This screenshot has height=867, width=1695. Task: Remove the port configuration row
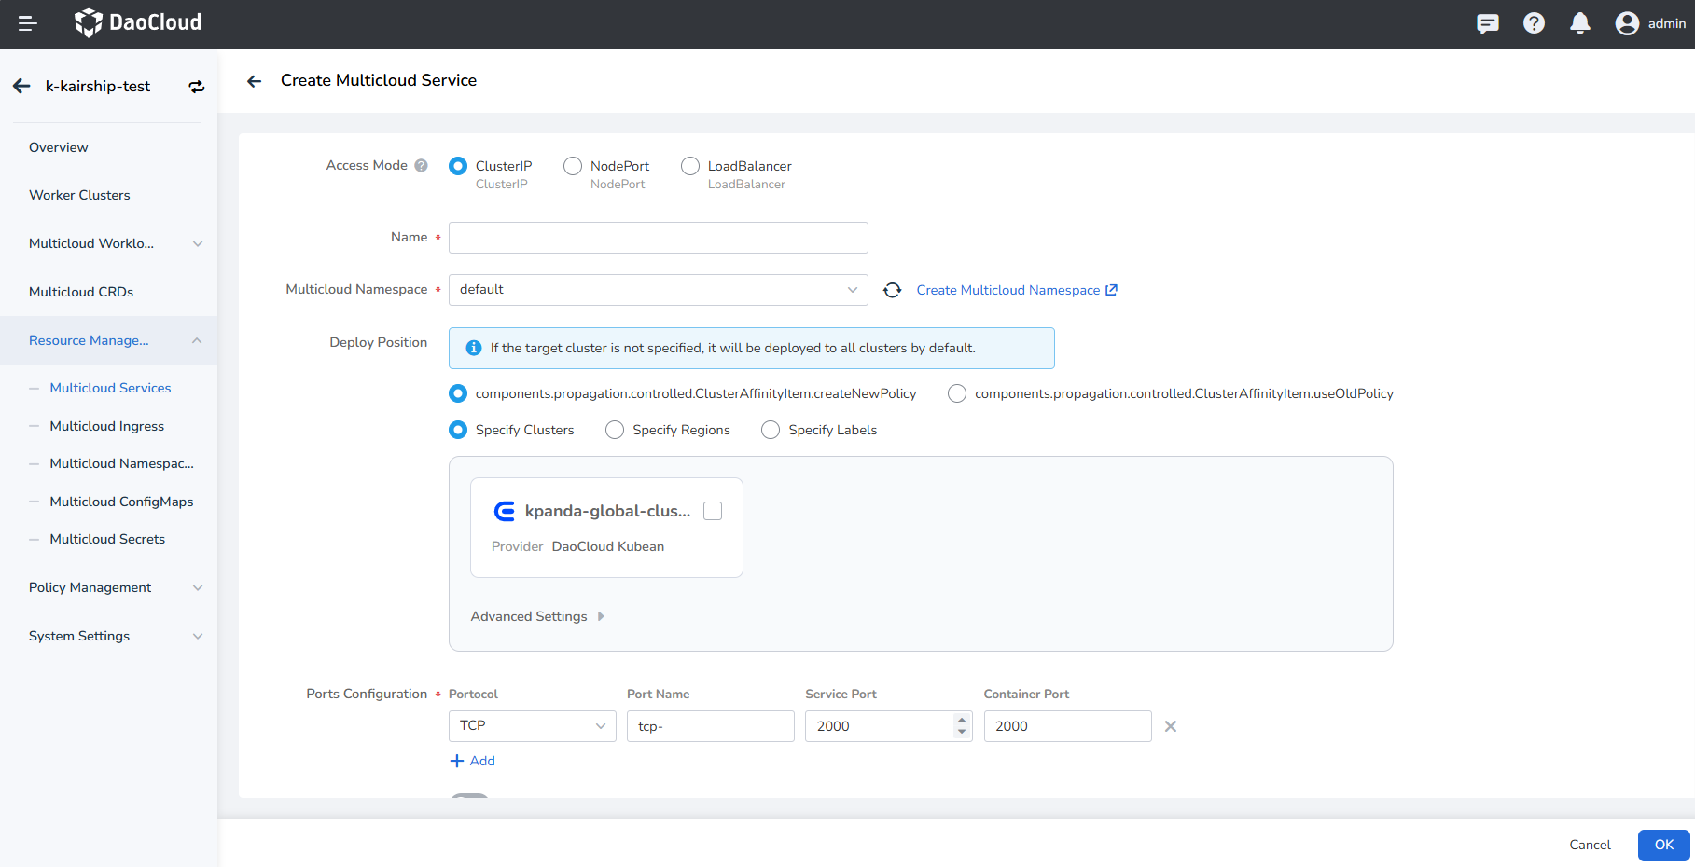pyautogui.click(x=1170, y=726)
